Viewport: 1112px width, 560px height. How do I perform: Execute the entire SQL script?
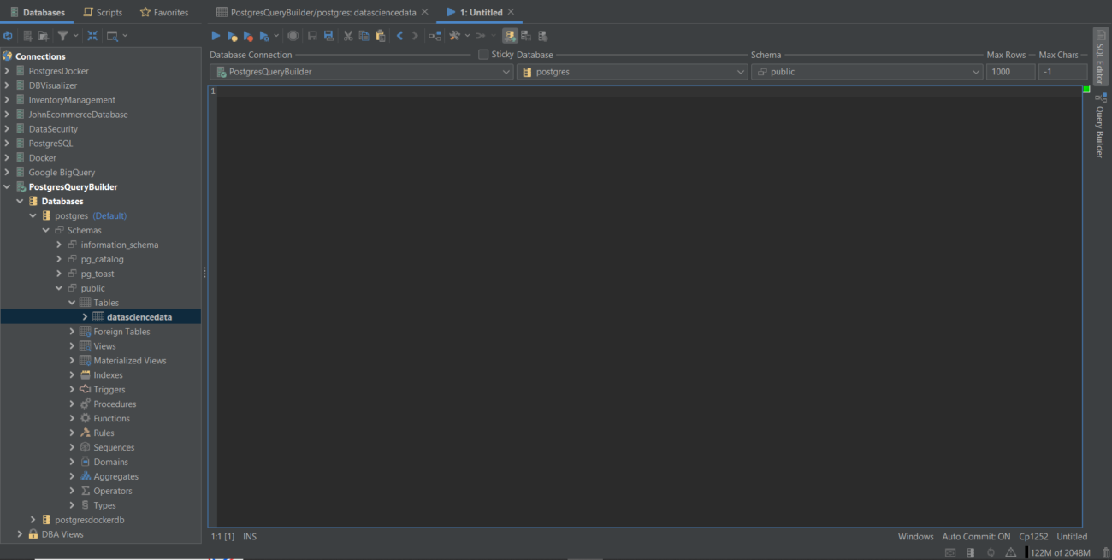tap(232, 35)
